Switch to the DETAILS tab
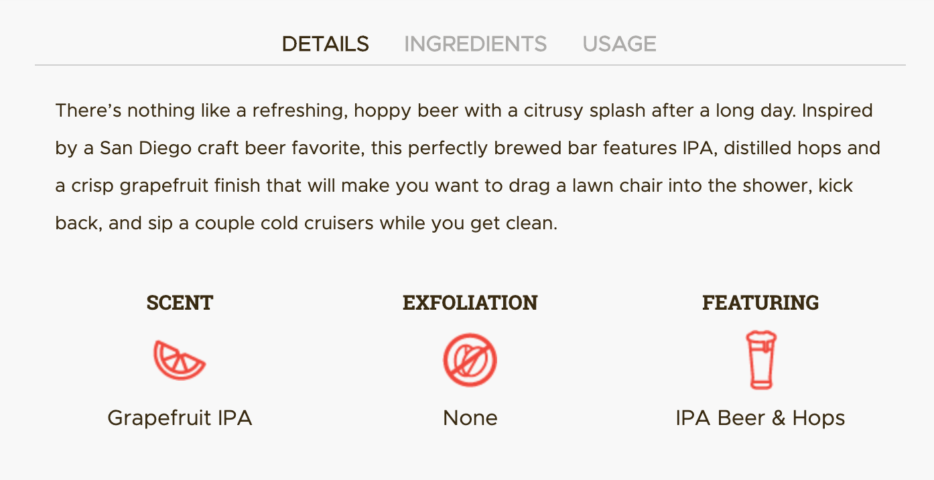 325,44
